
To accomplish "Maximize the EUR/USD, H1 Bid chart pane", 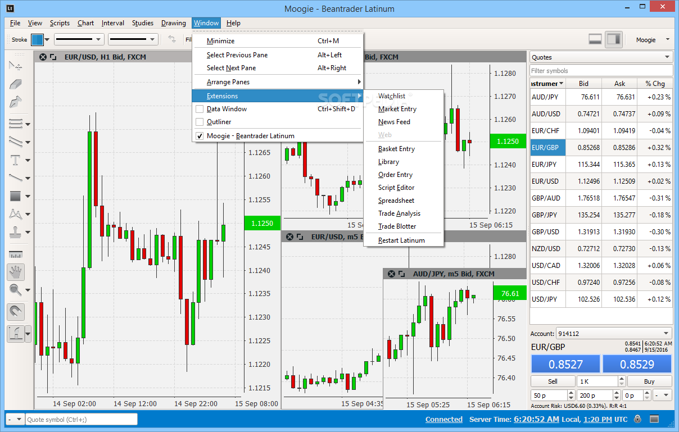I will [53, 57].
